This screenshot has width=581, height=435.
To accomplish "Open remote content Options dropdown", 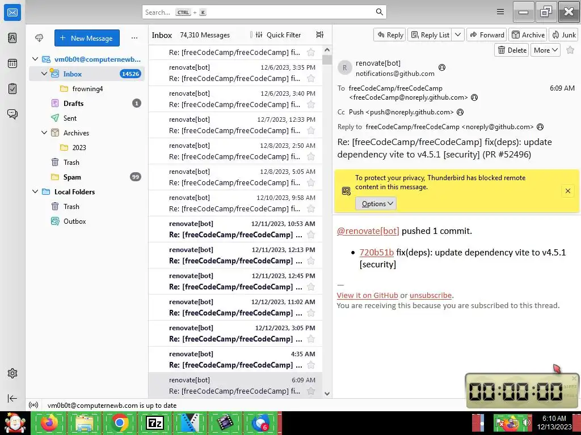I will (x=376, y=203).
